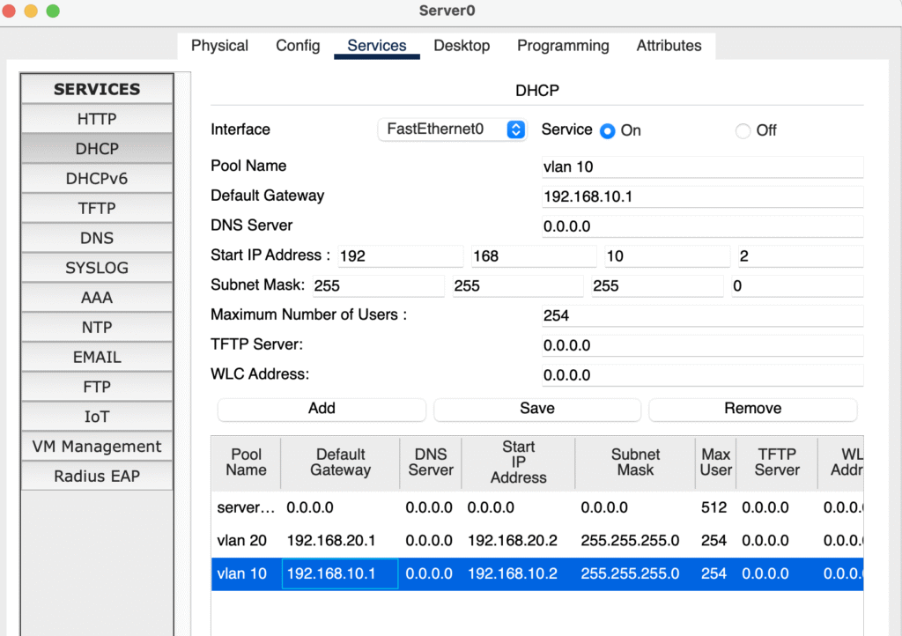The width and height of the screenshot is (902, 636).
Task: Turn the DHCP service Off
Action: [x=743, y=131]
